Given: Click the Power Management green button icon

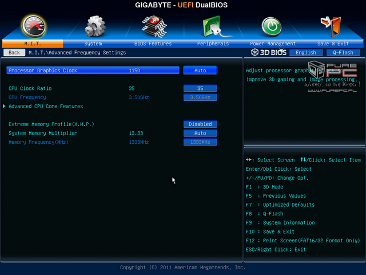Looking at the screenshot, I should click(272, 27).
